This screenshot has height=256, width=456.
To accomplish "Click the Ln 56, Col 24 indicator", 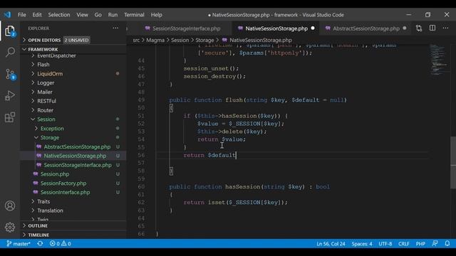I will [x=331, y=244].
